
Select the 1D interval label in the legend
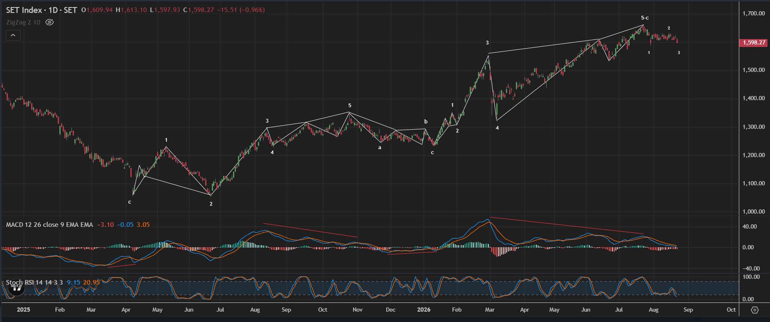[53, 10]
